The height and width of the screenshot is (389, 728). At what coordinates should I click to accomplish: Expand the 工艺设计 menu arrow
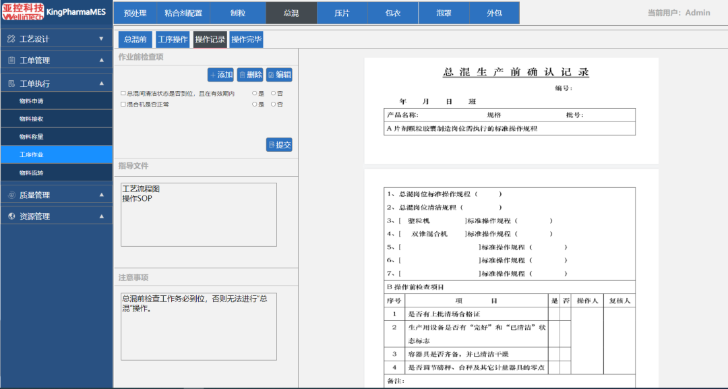(x=101, y=38)
